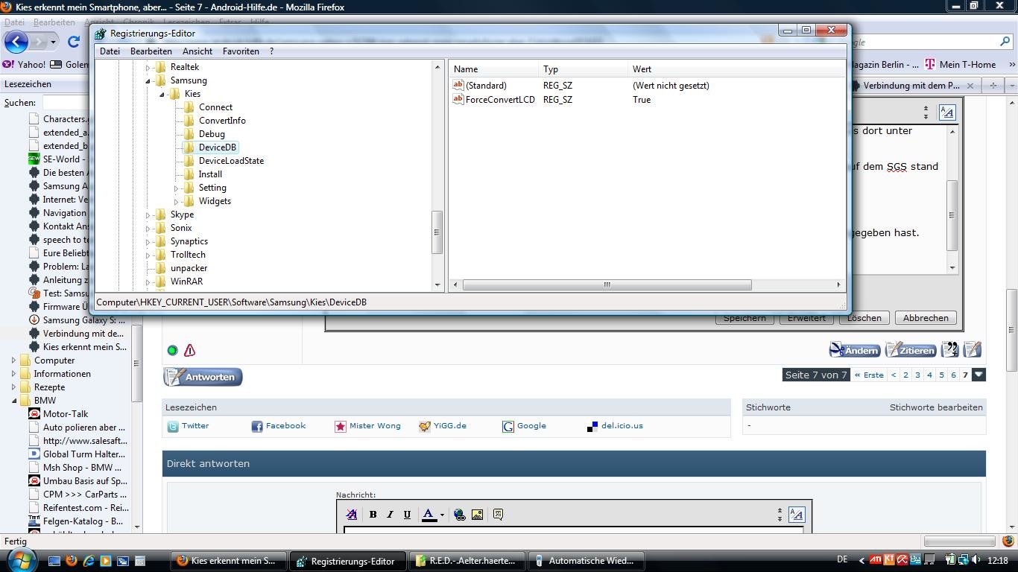Switch to Registrierungs-Editor taskbar button
1018x572 pixels.
click(348, 561)
